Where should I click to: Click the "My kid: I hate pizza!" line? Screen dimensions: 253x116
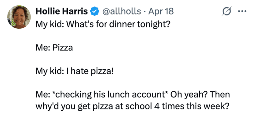pos(75,71)
